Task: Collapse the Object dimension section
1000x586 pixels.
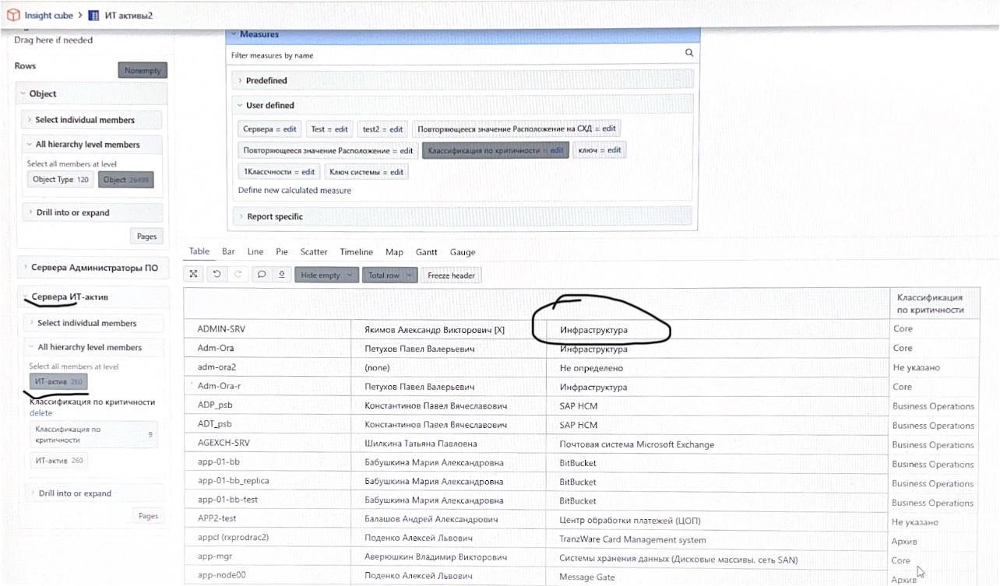Action: pos(92,93)
